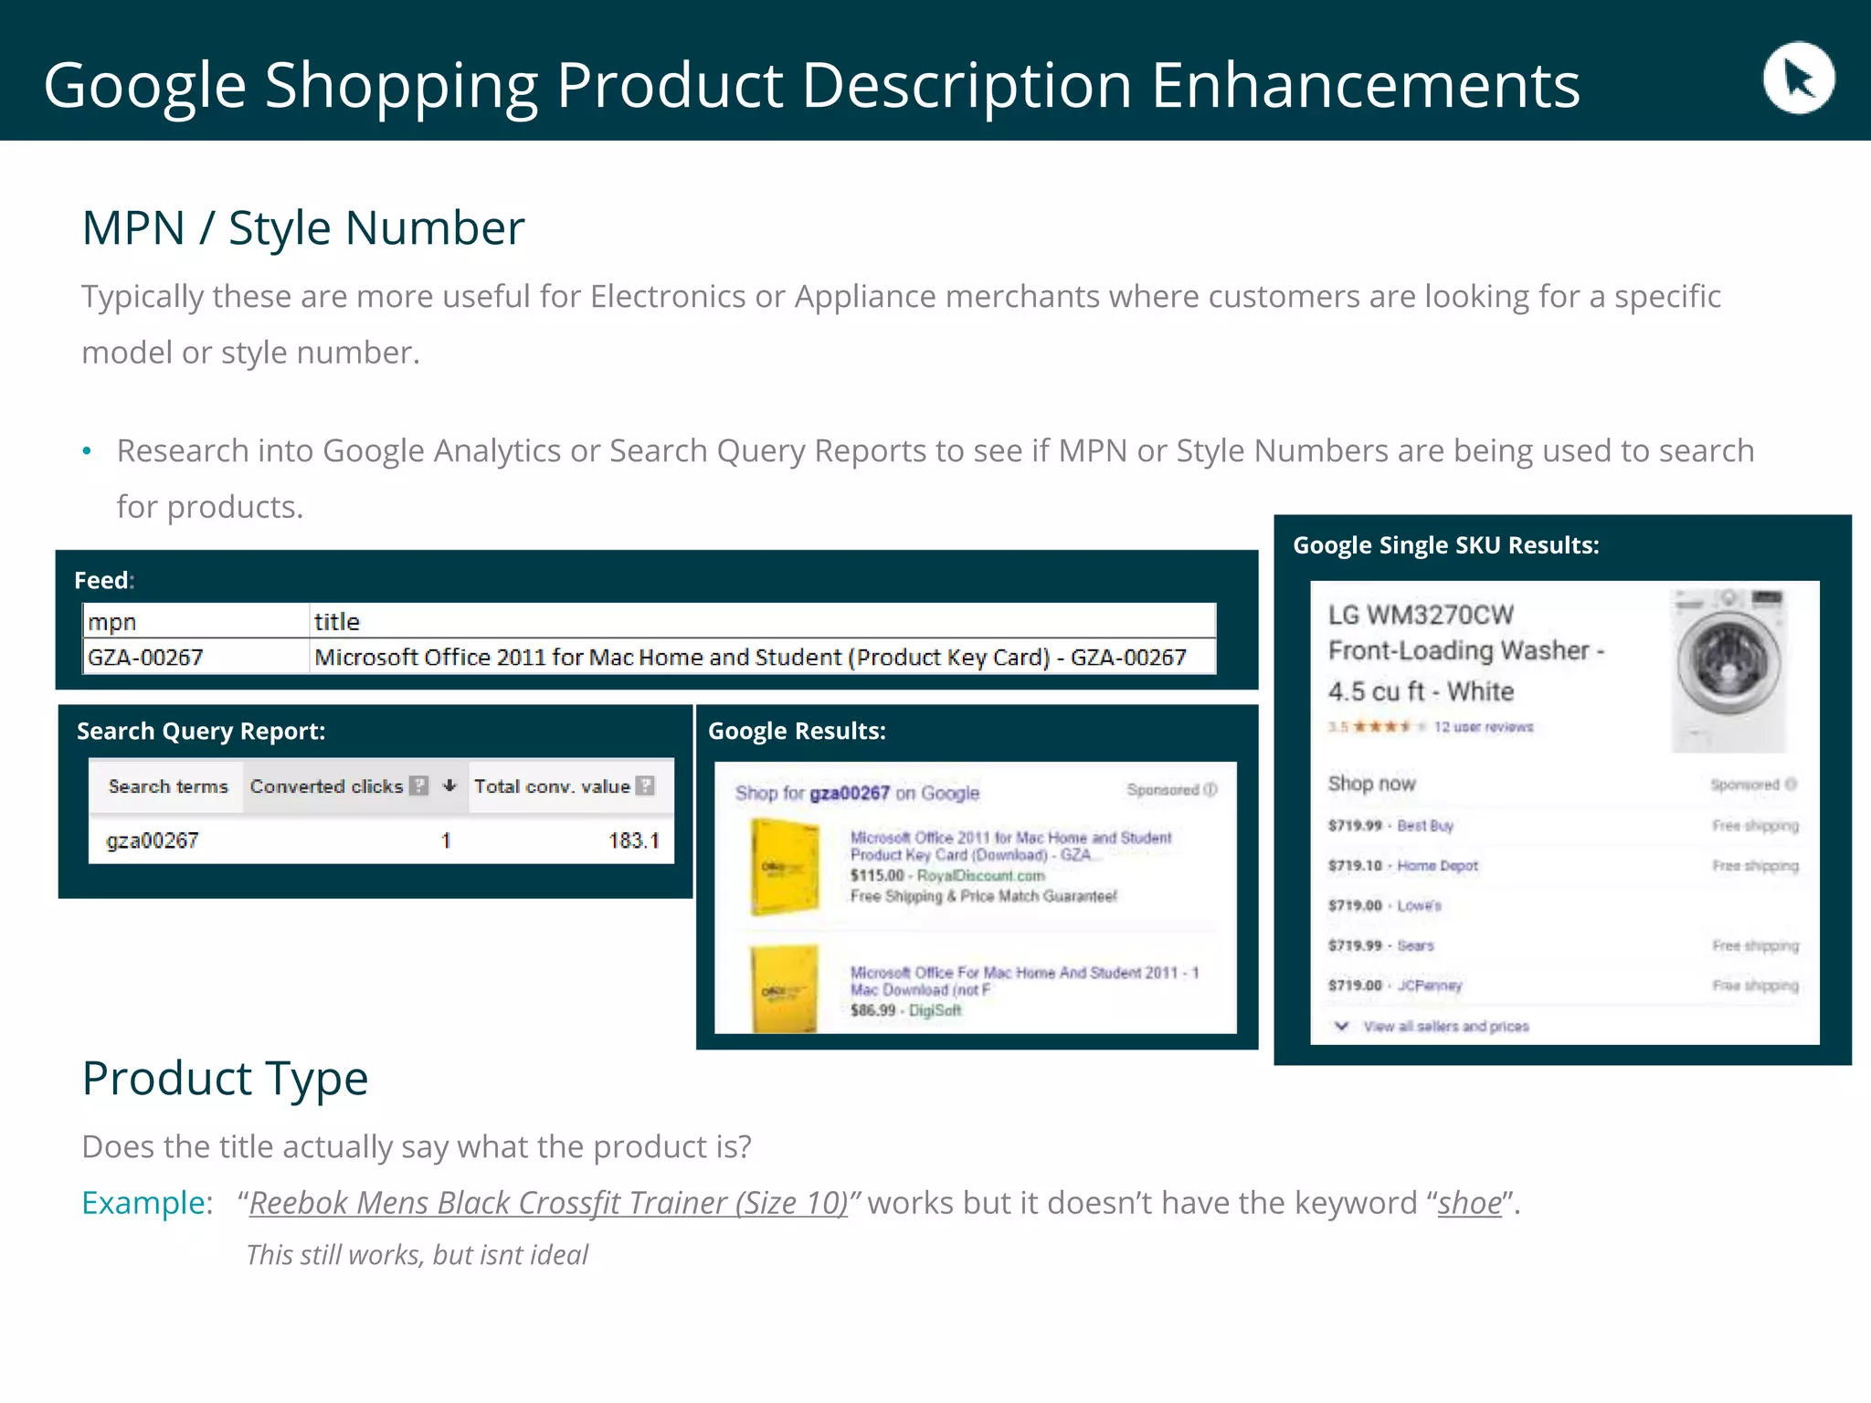Click the LG WM3270CW washer title
1871x1403 pixels.
(x=1466, y=652)
